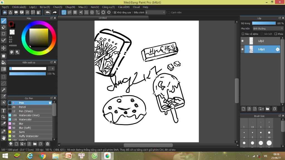Select the Move tool

(4, 48)
